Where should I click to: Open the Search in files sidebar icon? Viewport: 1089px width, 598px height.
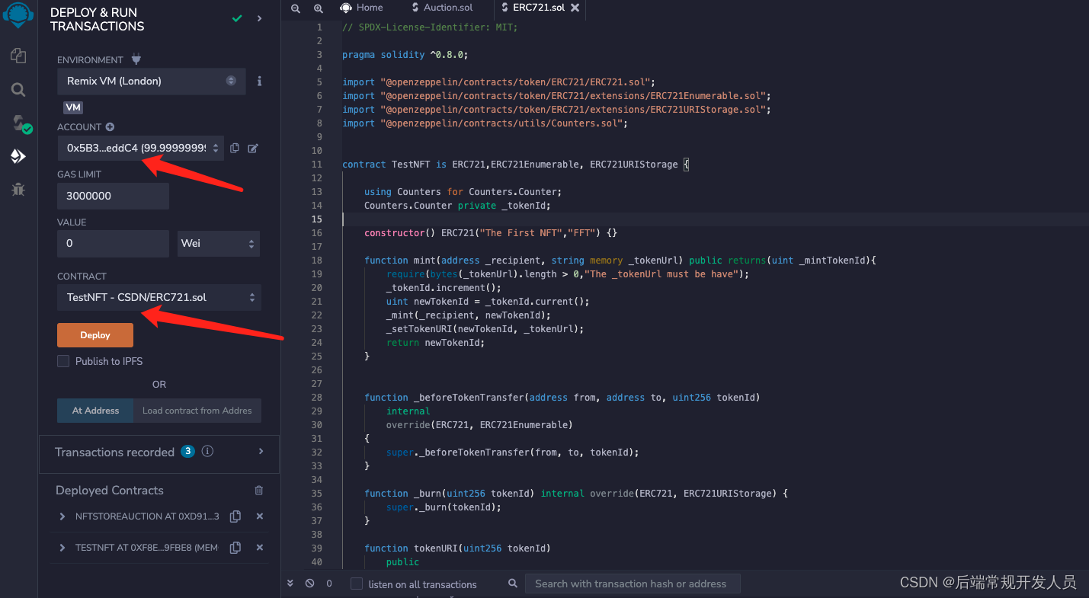pyautogui.click(x=18, y=90)
